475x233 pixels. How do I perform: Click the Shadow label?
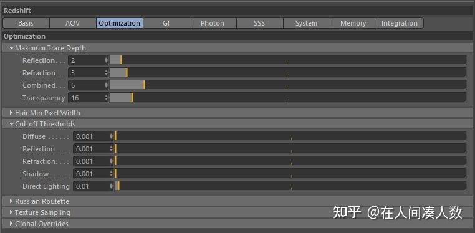pos(36,174)
